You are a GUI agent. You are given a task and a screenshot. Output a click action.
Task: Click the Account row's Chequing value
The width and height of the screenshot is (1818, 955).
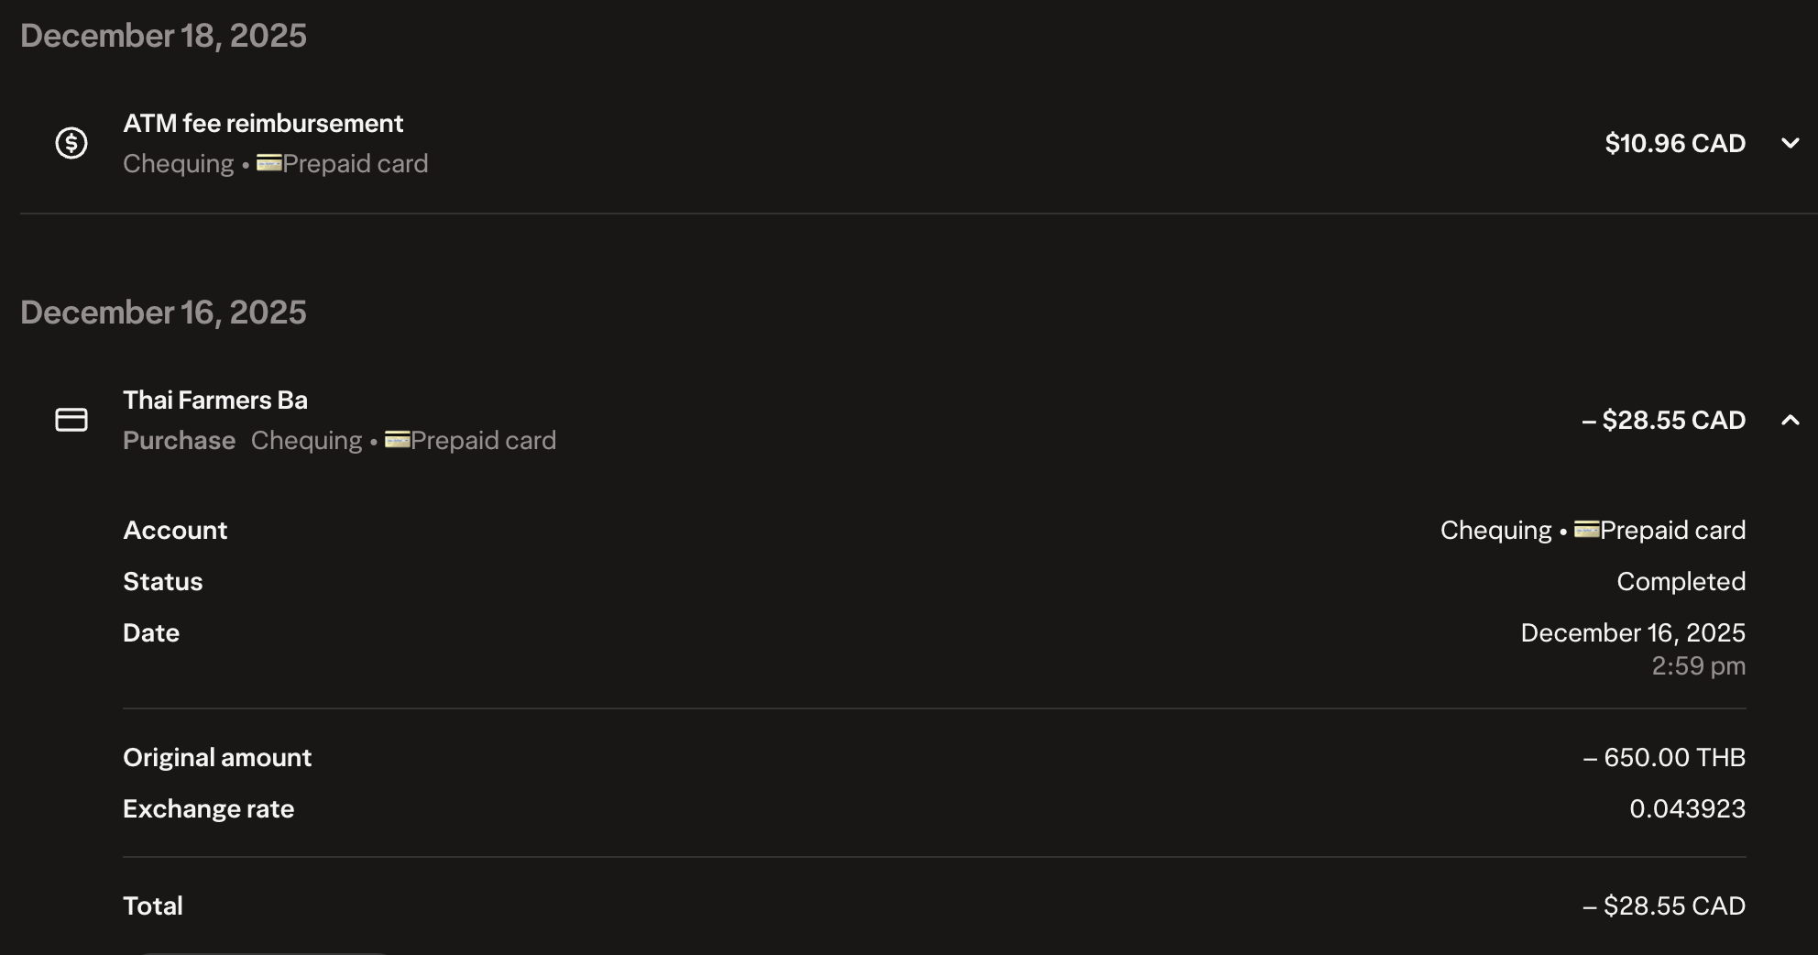1495,530
